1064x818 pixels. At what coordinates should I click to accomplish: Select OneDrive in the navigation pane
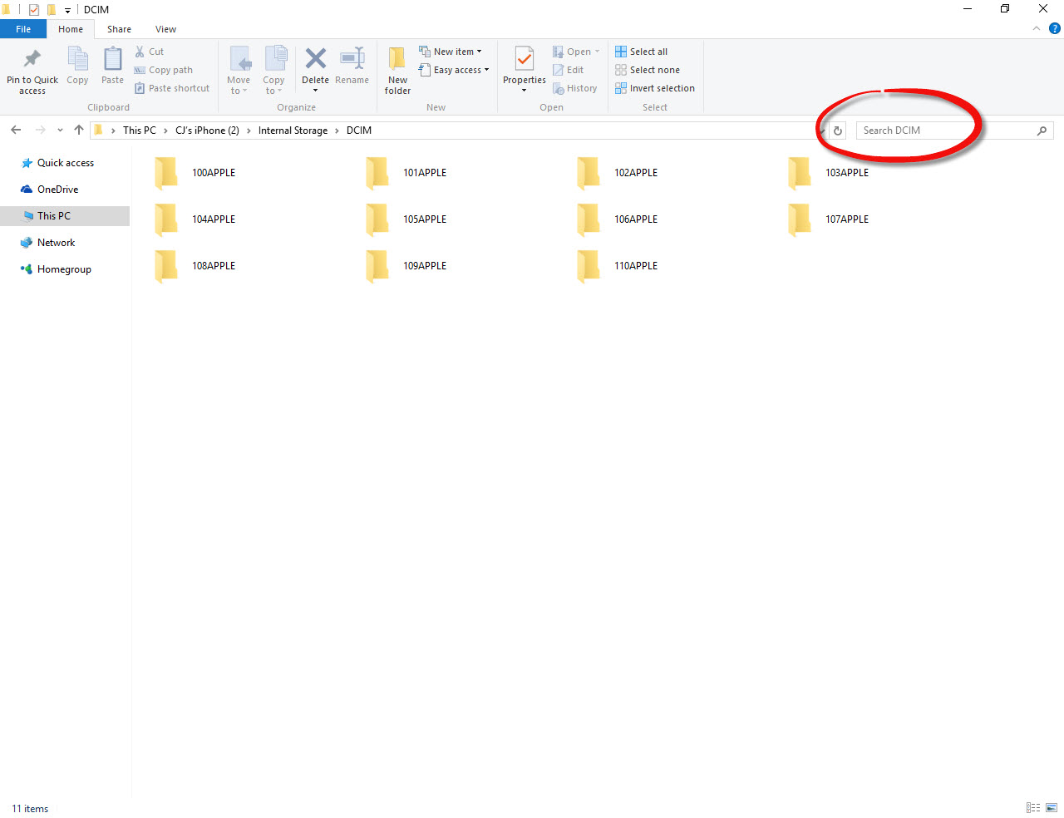(57, 190)
